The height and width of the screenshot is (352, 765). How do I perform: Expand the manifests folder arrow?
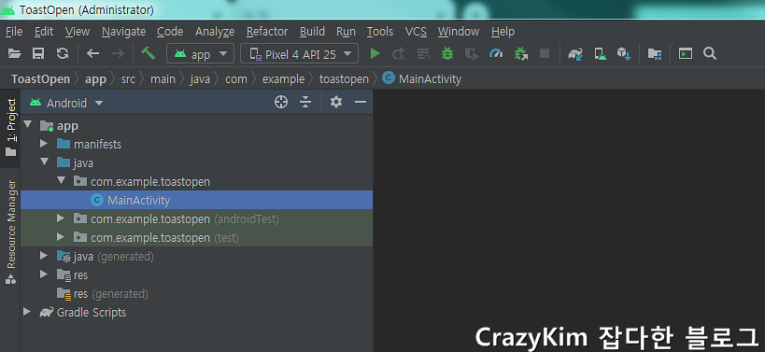[44, 144]
